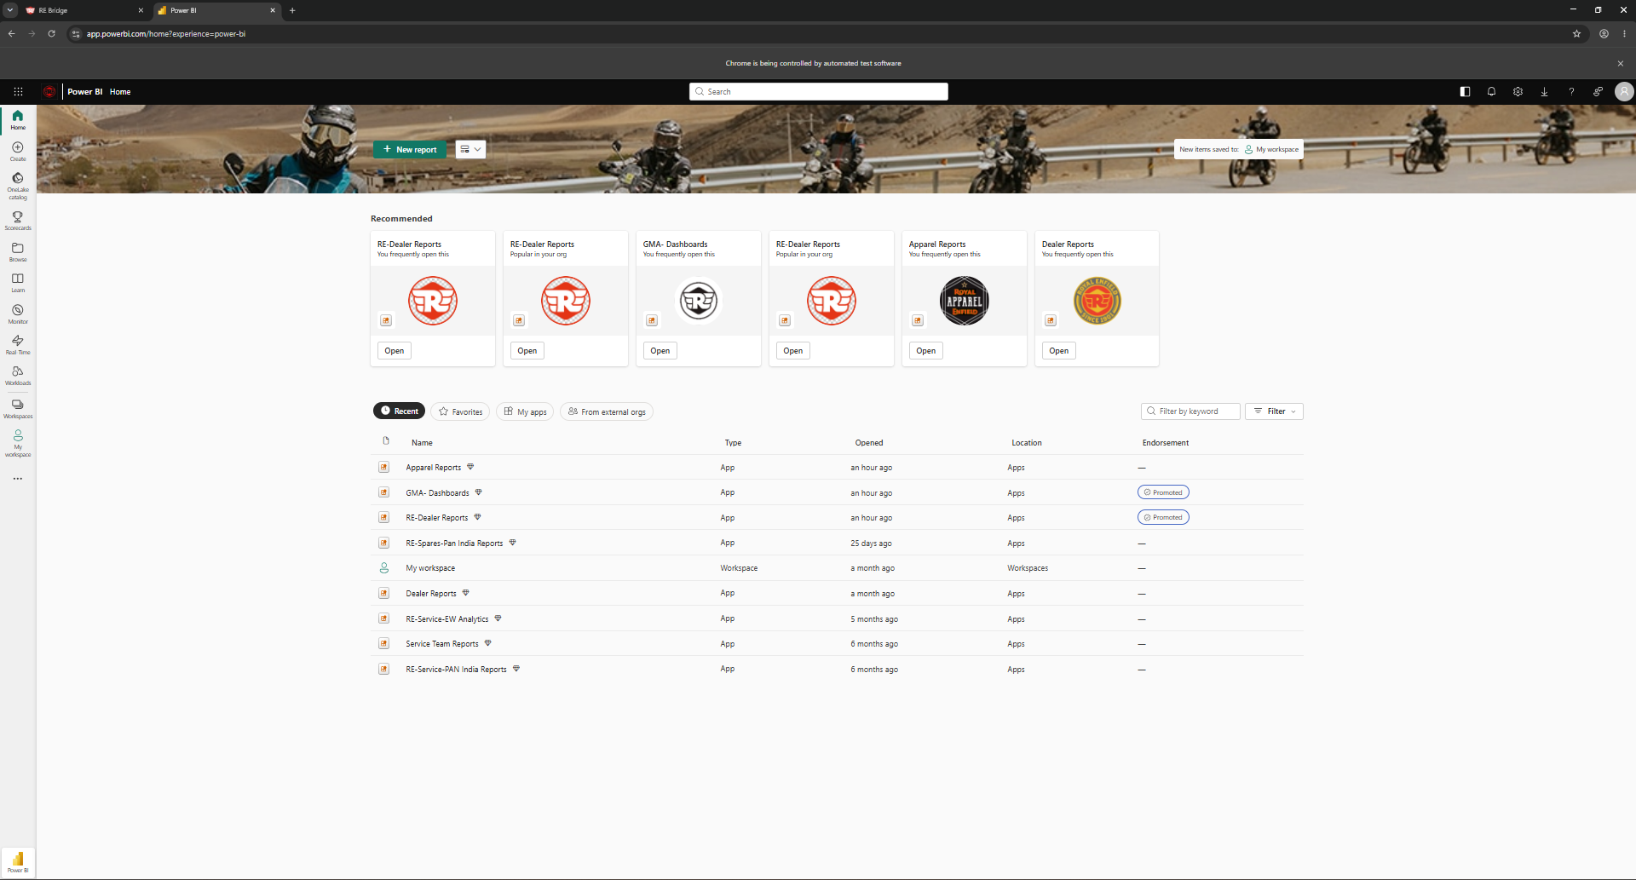Click the feedback icon in the header

(x=1598, y=92)
